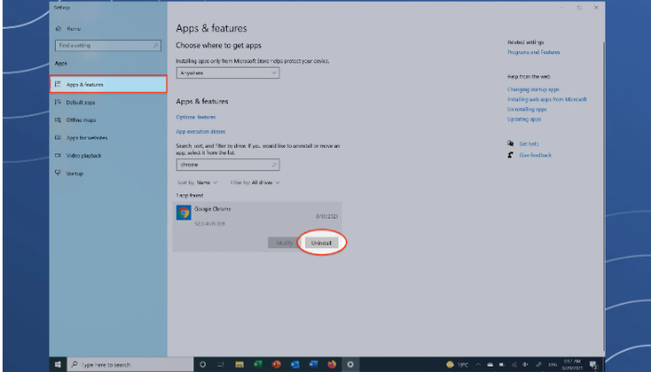The image size is (651, 372).
Task: Click the Uninstall button for Google Chrome
Action: pyautogui.click(x=322, y=243)
